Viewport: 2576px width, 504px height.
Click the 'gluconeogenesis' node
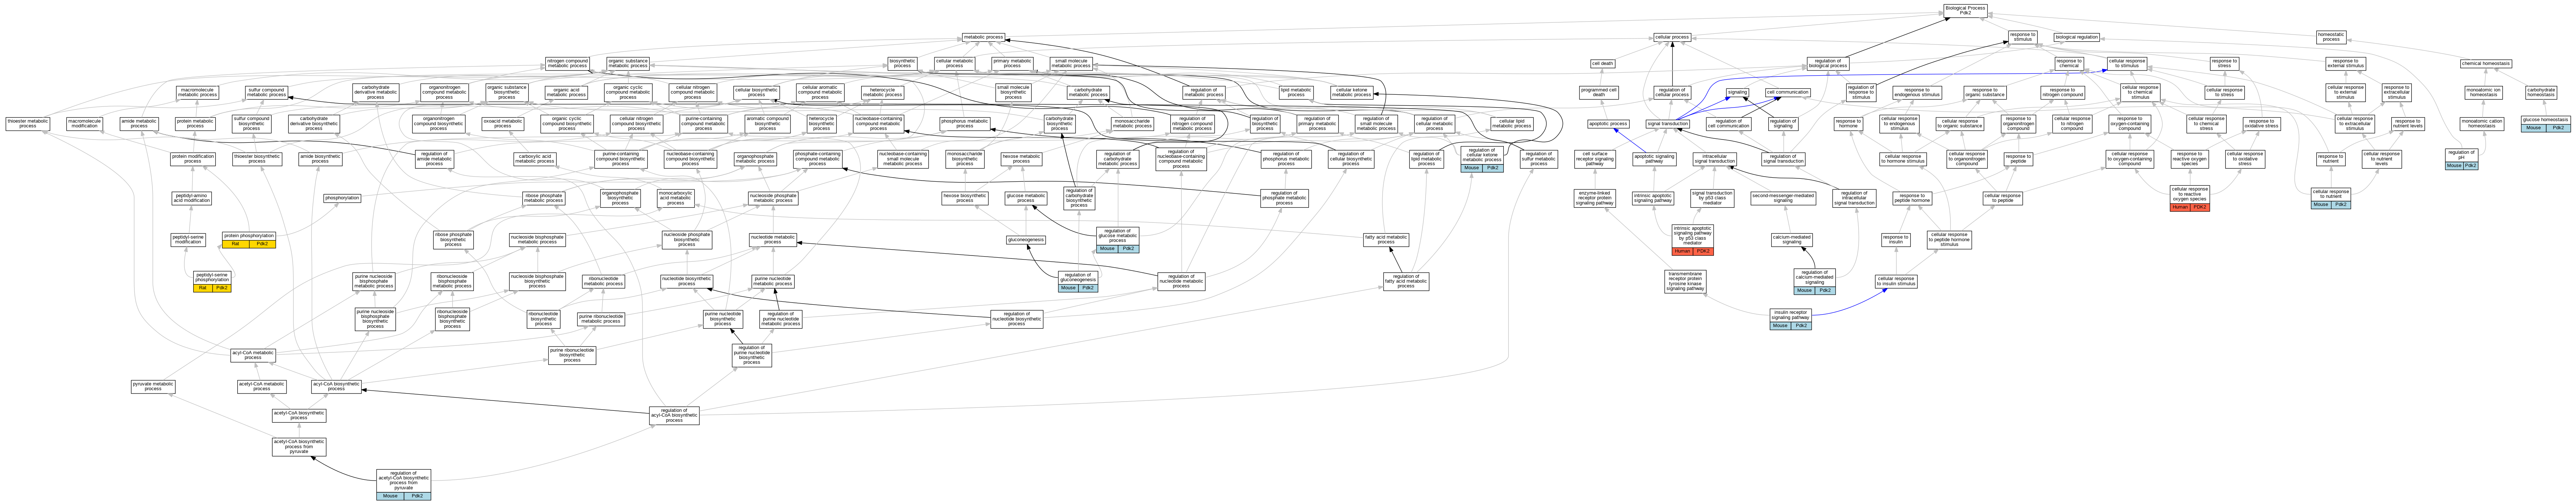pyautogui.click(x=1026, y=240)
